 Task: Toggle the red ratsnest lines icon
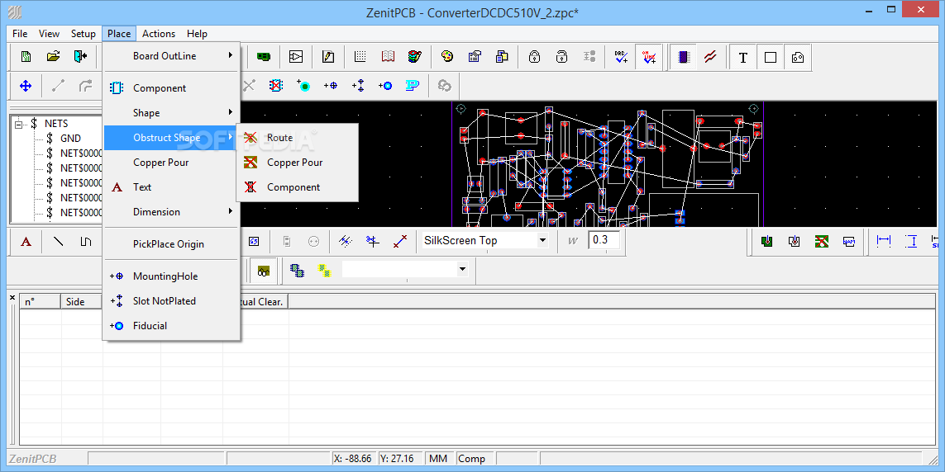point(710,56)
